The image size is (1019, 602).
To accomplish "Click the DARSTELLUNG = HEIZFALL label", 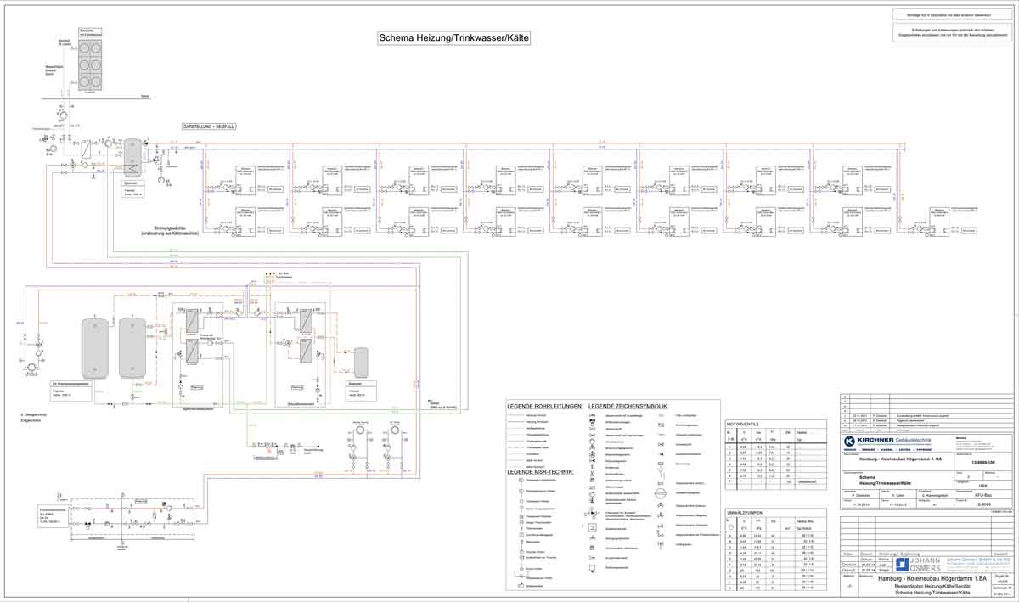I will click(x=207, y=127).
